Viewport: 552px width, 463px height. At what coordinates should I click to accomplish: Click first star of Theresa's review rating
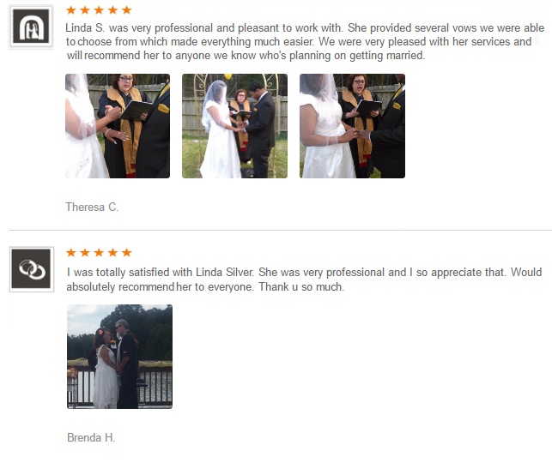tap(71, 9)
